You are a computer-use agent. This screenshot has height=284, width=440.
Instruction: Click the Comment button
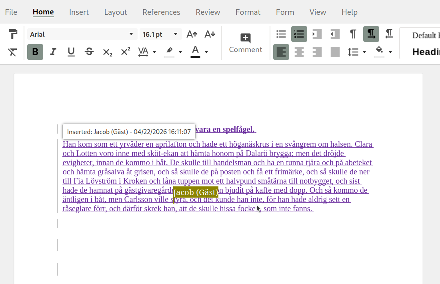246,43
